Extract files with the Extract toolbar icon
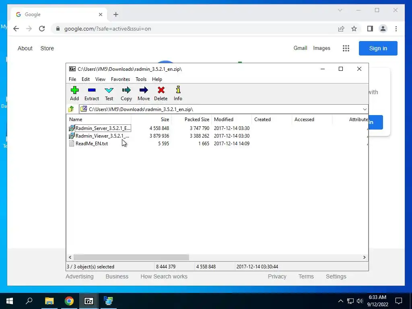The height and width of the screenshot is (309, 412). pos(92,91)
